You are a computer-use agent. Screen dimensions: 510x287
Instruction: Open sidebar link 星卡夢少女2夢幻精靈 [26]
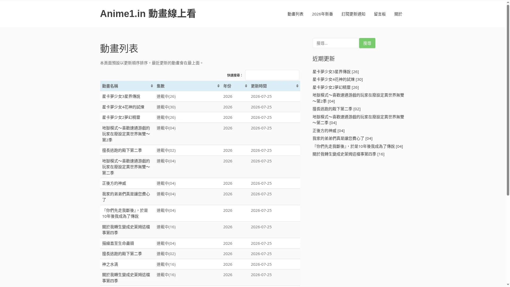point(336,87)
